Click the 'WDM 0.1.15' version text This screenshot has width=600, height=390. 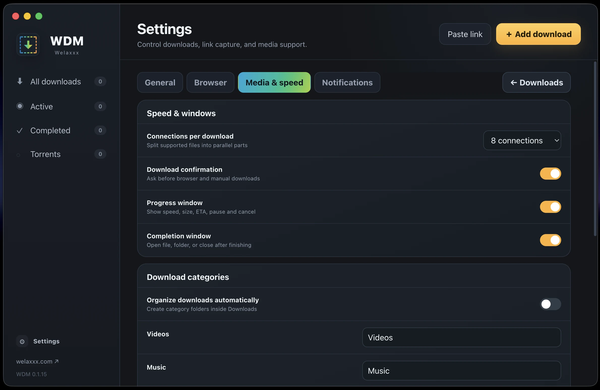(32, 374)
